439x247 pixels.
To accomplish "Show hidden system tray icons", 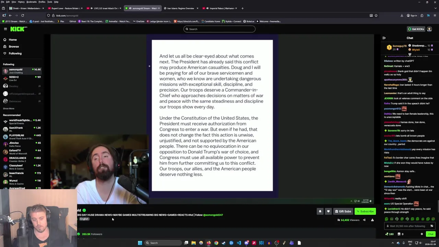I will (x=393, y=243).
